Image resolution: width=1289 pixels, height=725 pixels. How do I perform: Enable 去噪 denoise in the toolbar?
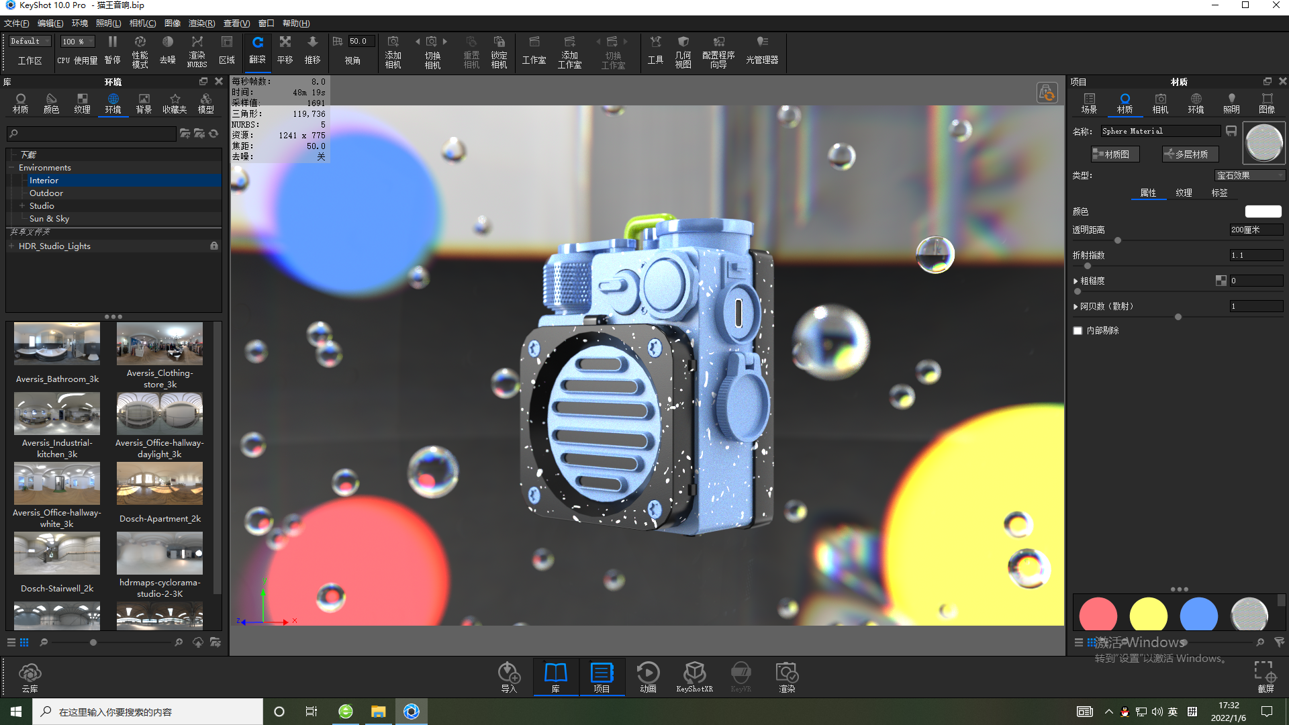coord(167,50)
